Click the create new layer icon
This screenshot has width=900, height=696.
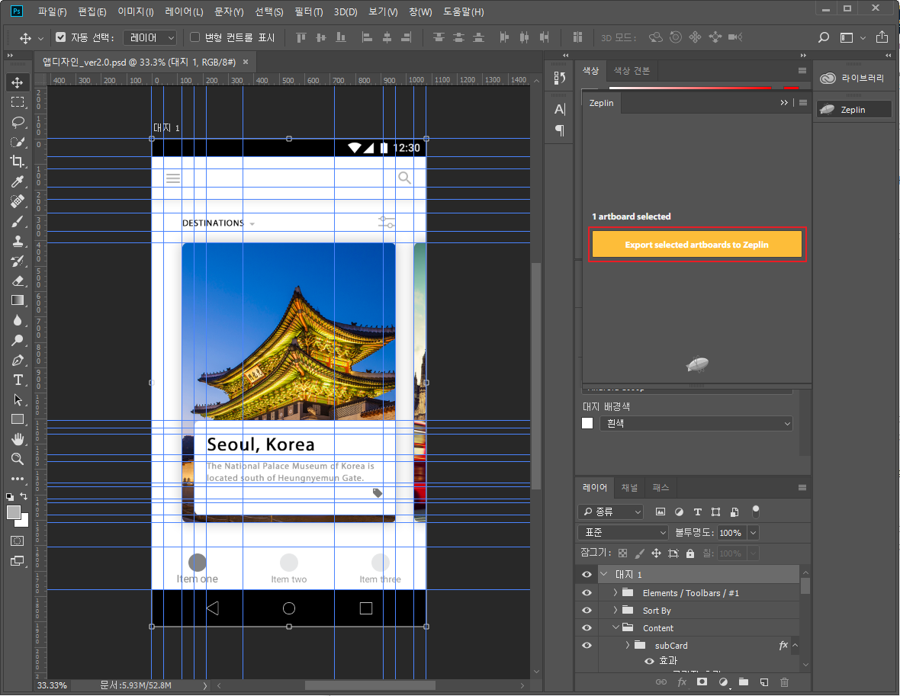pyautogui.click(x=763, y=682)
